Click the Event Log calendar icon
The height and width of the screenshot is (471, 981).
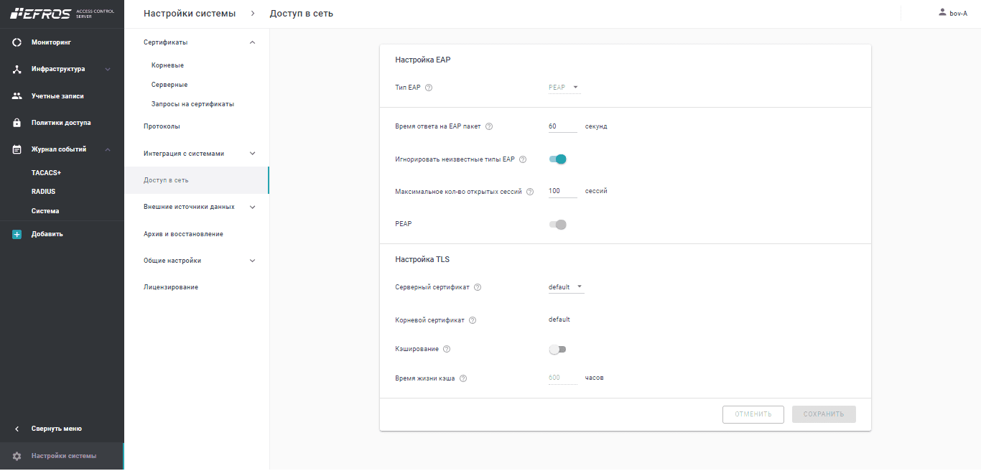click(17, 149)
